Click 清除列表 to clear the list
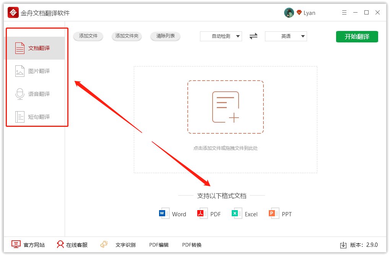This screenshot has width=390, height=256. (165, 36)
